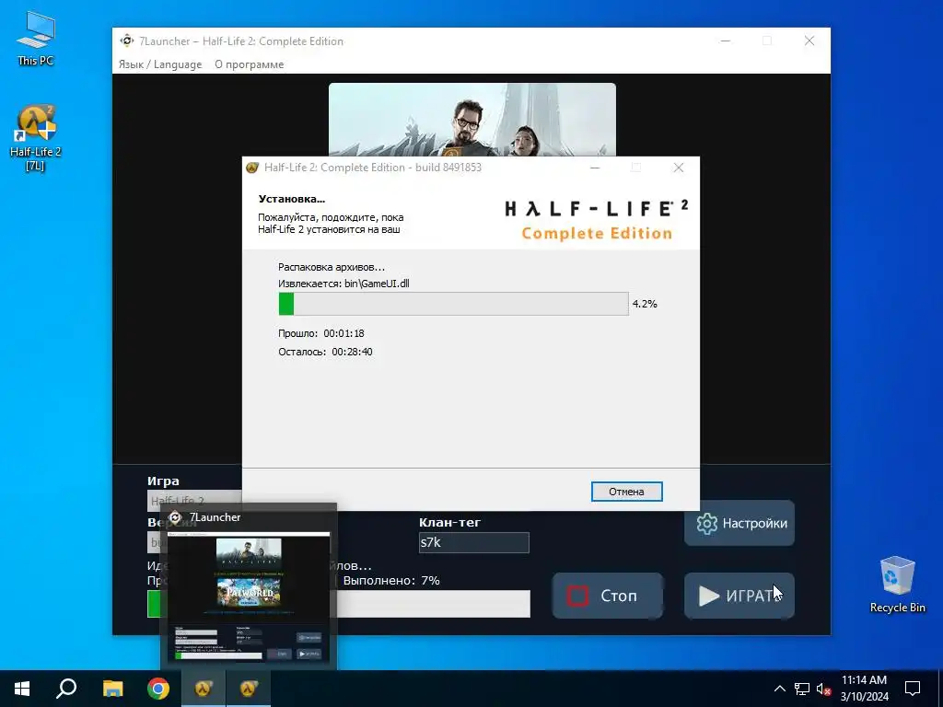Viewport: 943px width, 707px height.
Task: Open File Explorer from taskbar
Action: [x=112, y=689]
